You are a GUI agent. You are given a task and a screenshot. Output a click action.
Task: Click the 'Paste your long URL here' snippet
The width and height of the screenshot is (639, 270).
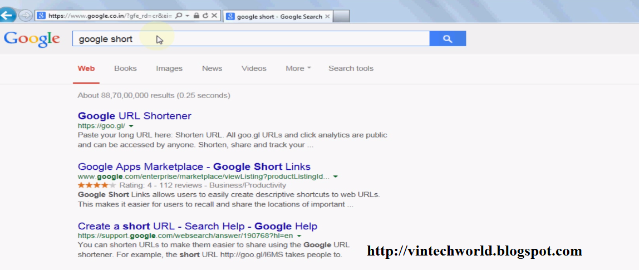(232, 140)
